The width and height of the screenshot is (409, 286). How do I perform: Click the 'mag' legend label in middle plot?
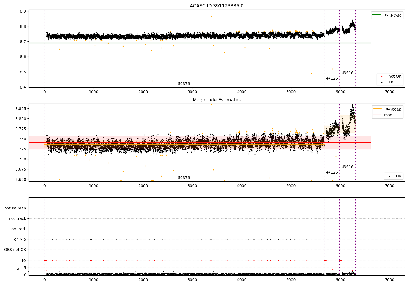[x=388, y=115]
